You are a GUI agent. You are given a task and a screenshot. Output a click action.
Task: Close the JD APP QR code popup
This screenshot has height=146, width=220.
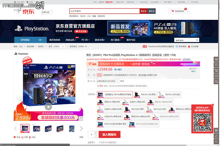click(x=213, y=105)
